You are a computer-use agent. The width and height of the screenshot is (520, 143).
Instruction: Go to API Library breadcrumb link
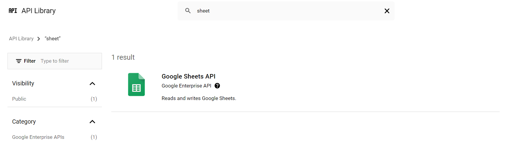(x=21, y=39)
